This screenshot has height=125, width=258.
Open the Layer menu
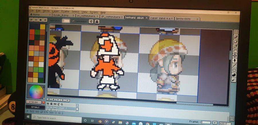click(55, 11)
